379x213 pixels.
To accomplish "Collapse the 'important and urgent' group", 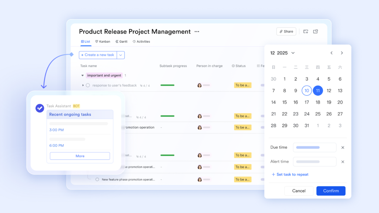I will [83, 75].
